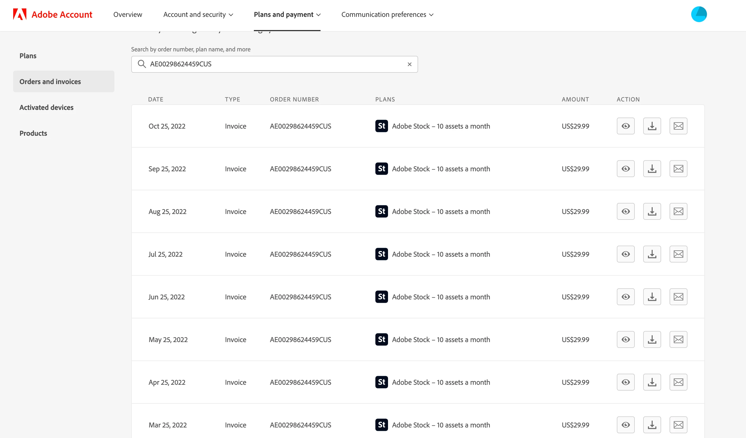View the Mar 25, 2022 invoice with the eye icon

pos(626,425)
